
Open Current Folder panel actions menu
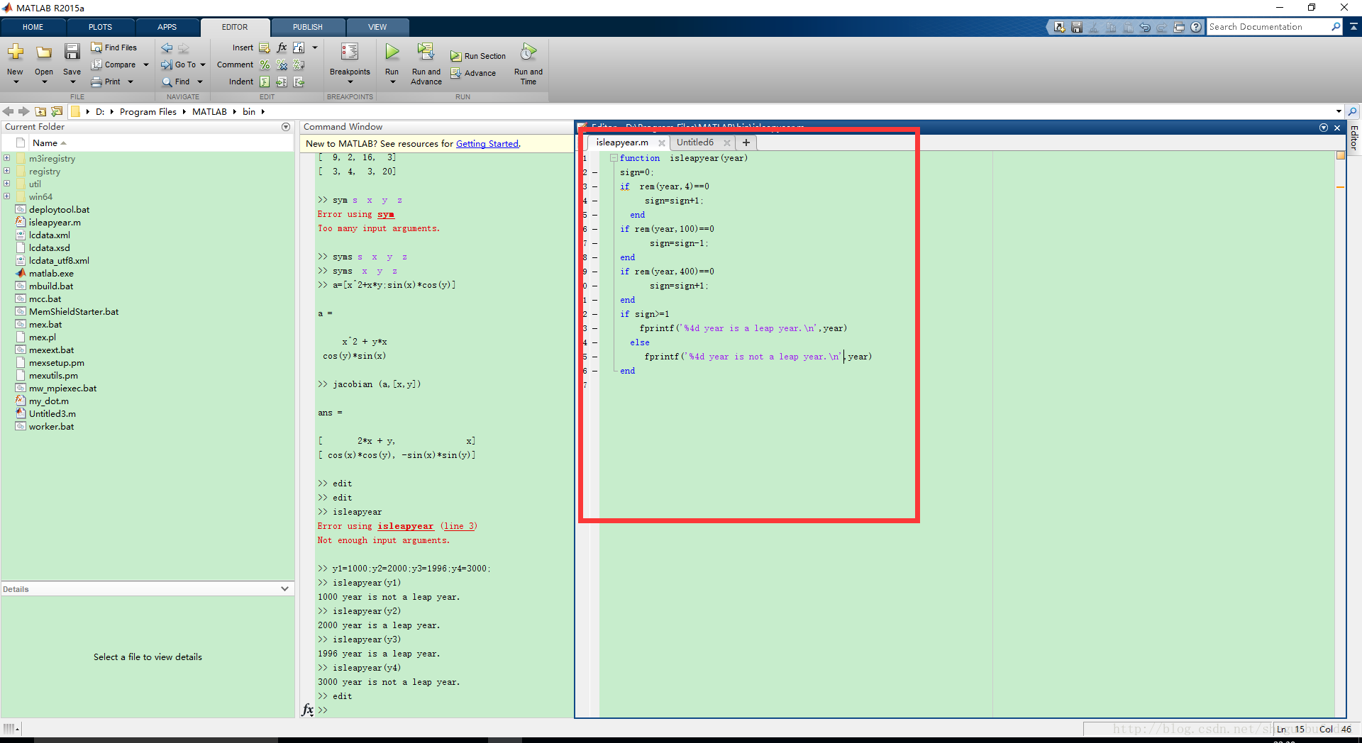286,127
